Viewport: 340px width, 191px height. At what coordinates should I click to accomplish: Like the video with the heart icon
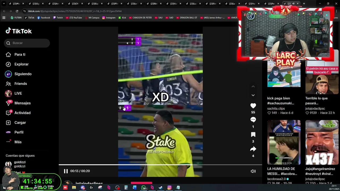(x=253, y=106)
